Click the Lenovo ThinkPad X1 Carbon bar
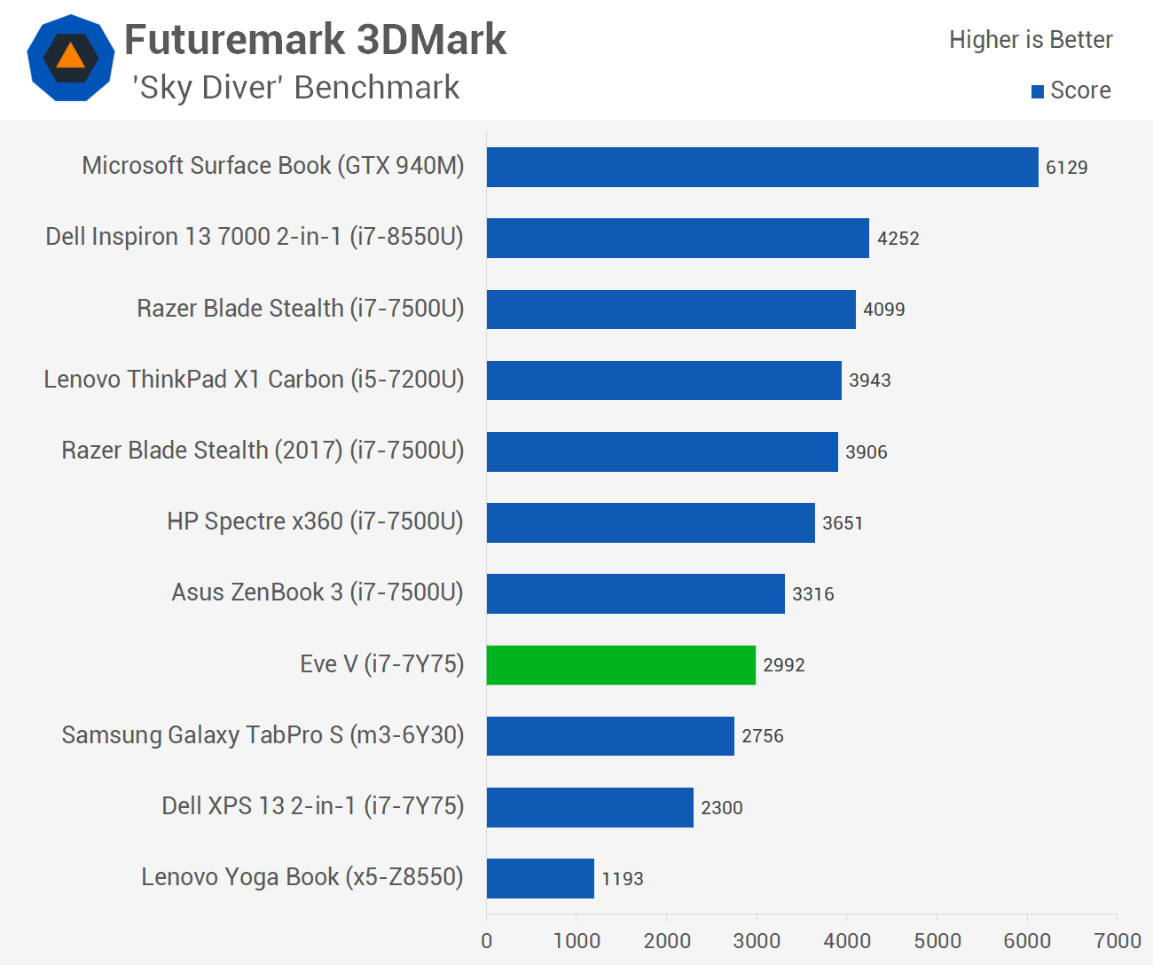The image size is (1153, 965). click(x=664, y=380)
